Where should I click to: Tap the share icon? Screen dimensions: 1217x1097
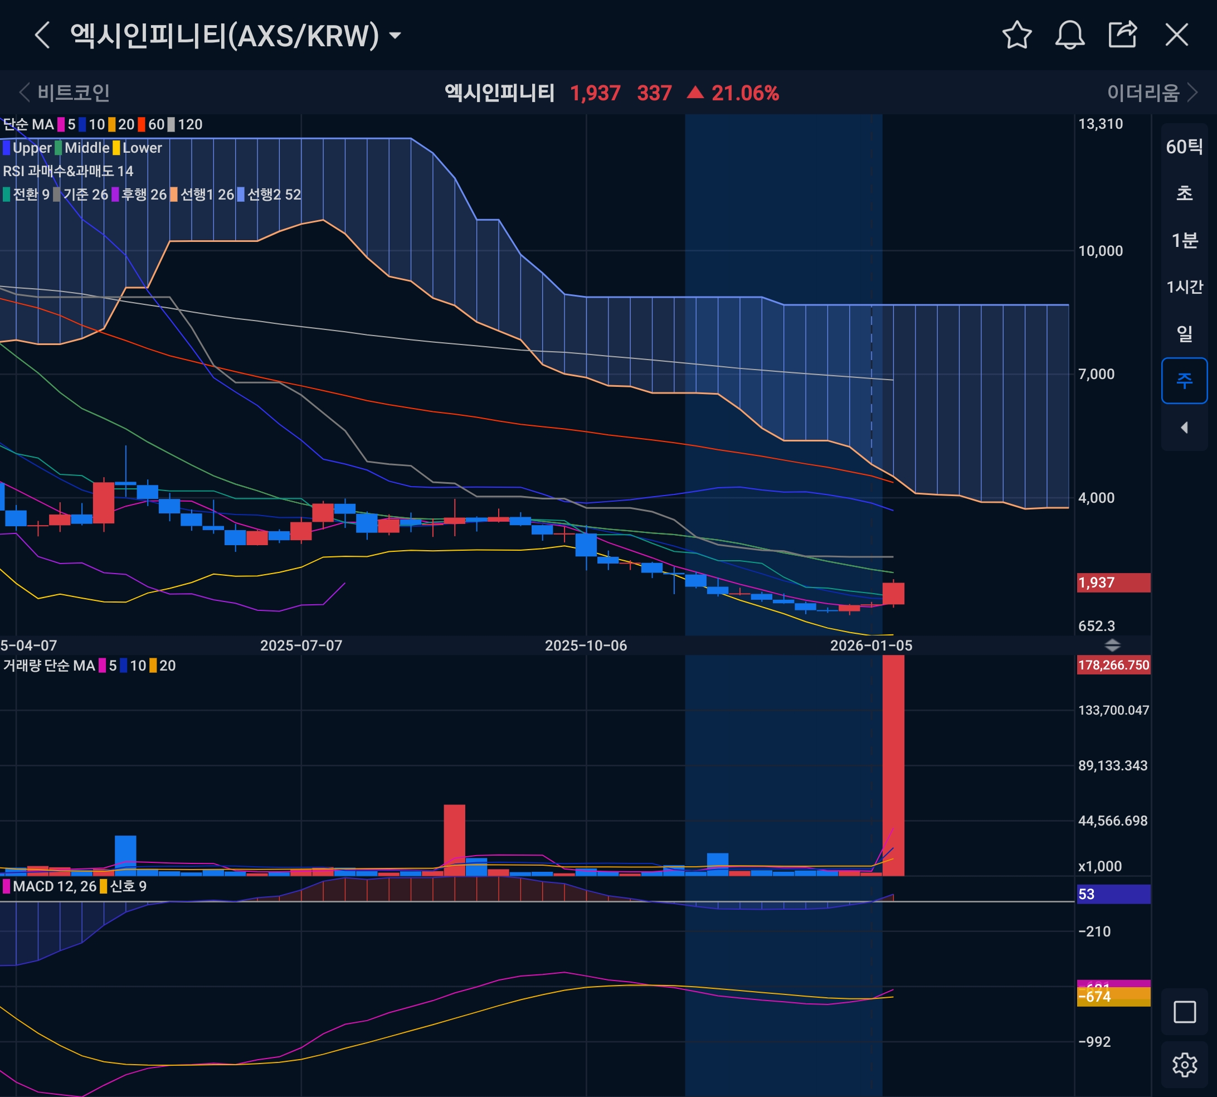pyautogui.click(x=1122, y=35)
